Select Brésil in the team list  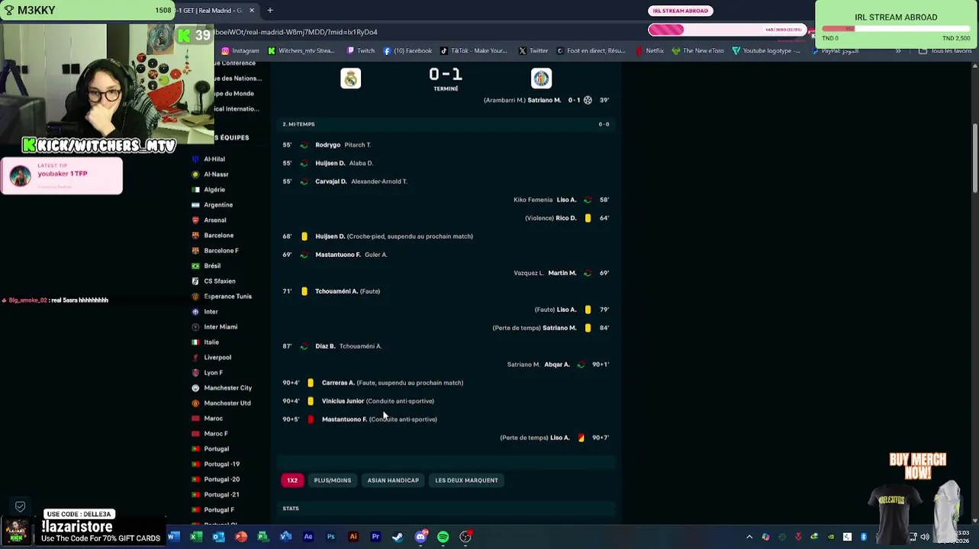pos(212,266)
